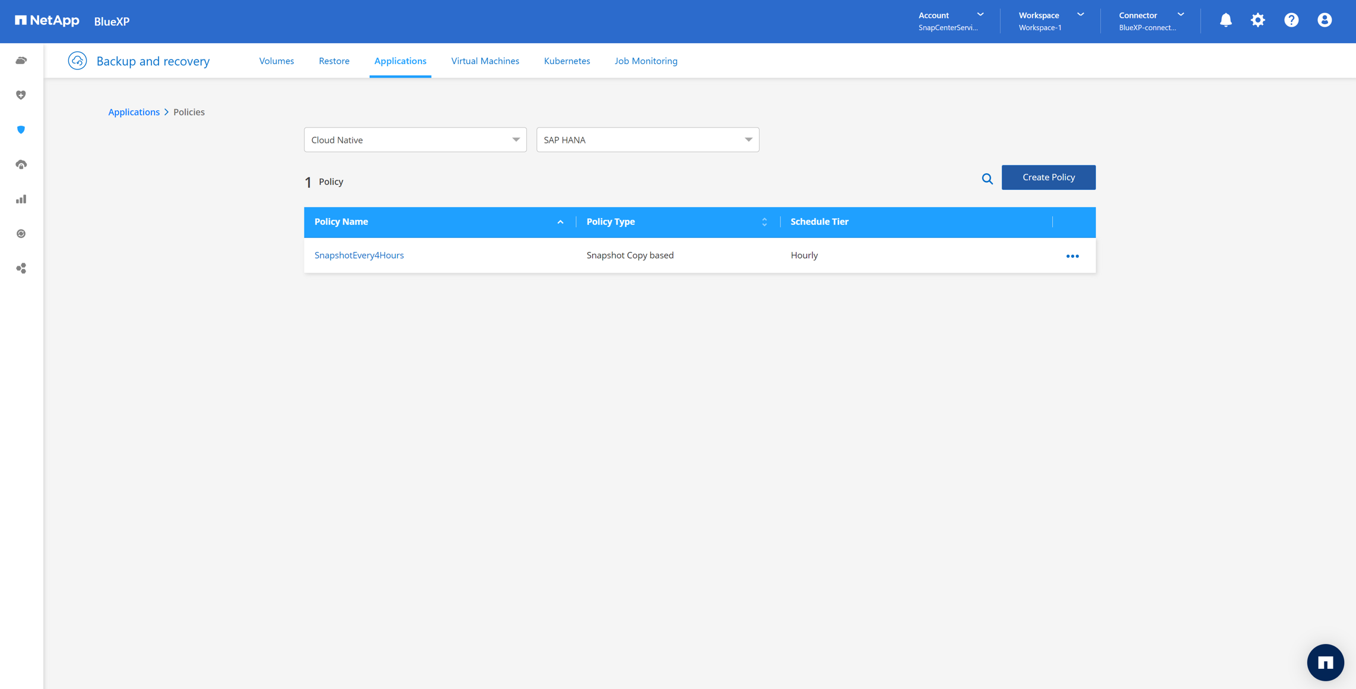Expand the Connector dropdown
Viewport: 1356px width, 689px height.
click(x=1151, y=21)
